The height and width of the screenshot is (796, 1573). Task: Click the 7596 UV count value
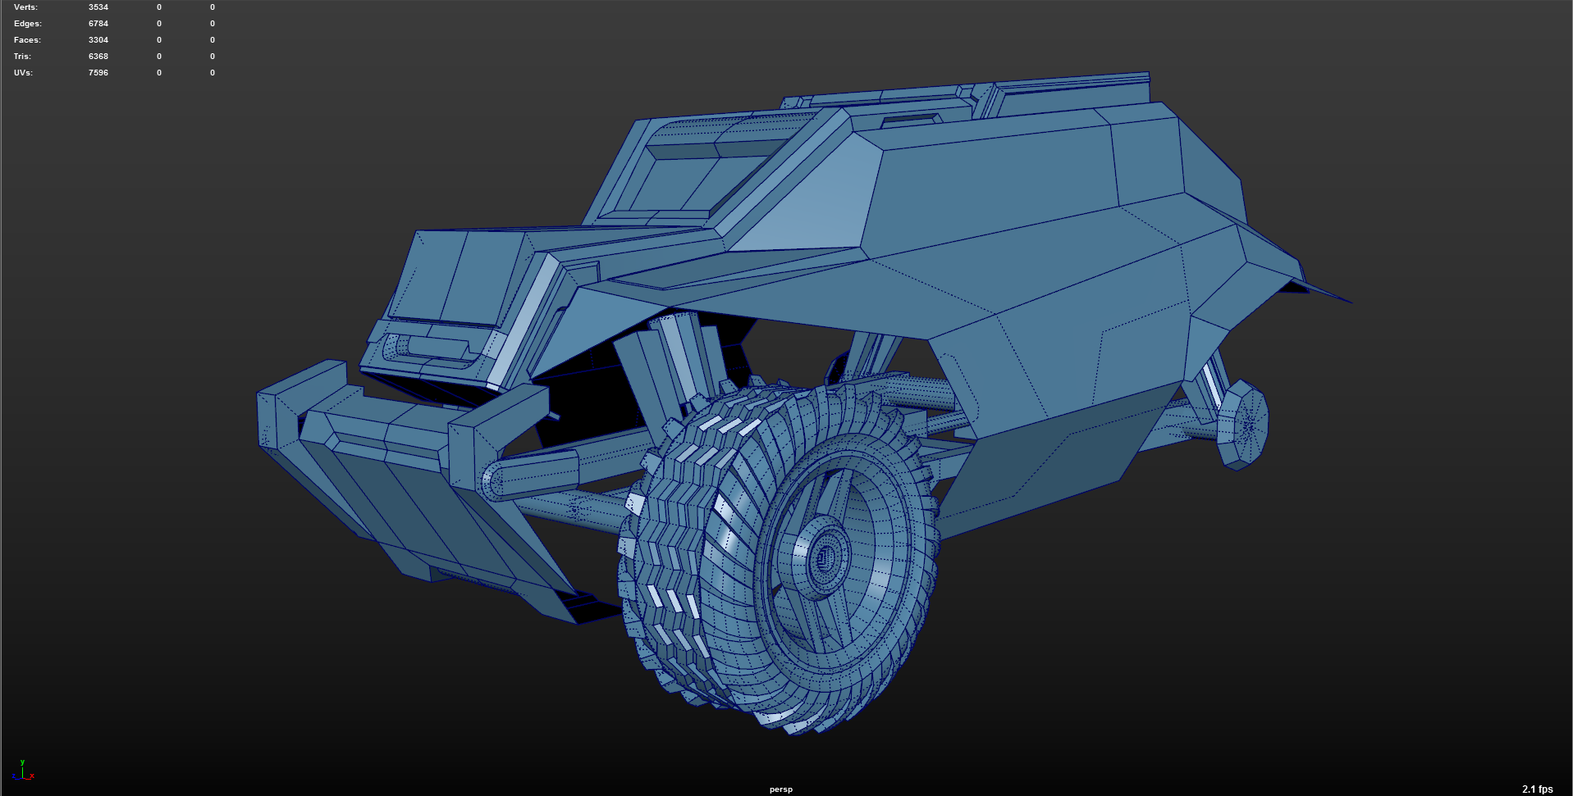tap(98, 73)
